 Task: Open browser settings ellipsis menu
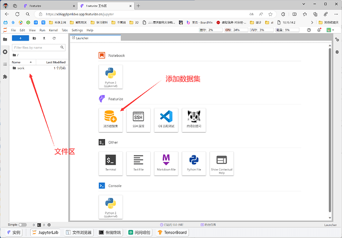point(336,14)
